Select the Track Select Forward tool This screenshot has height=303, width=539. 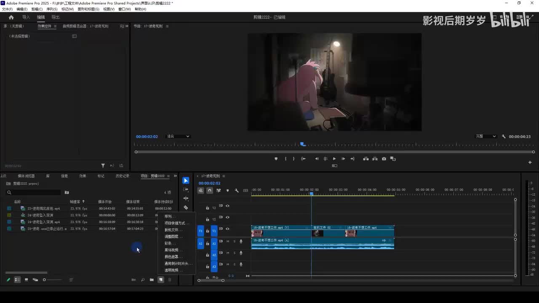186,190
